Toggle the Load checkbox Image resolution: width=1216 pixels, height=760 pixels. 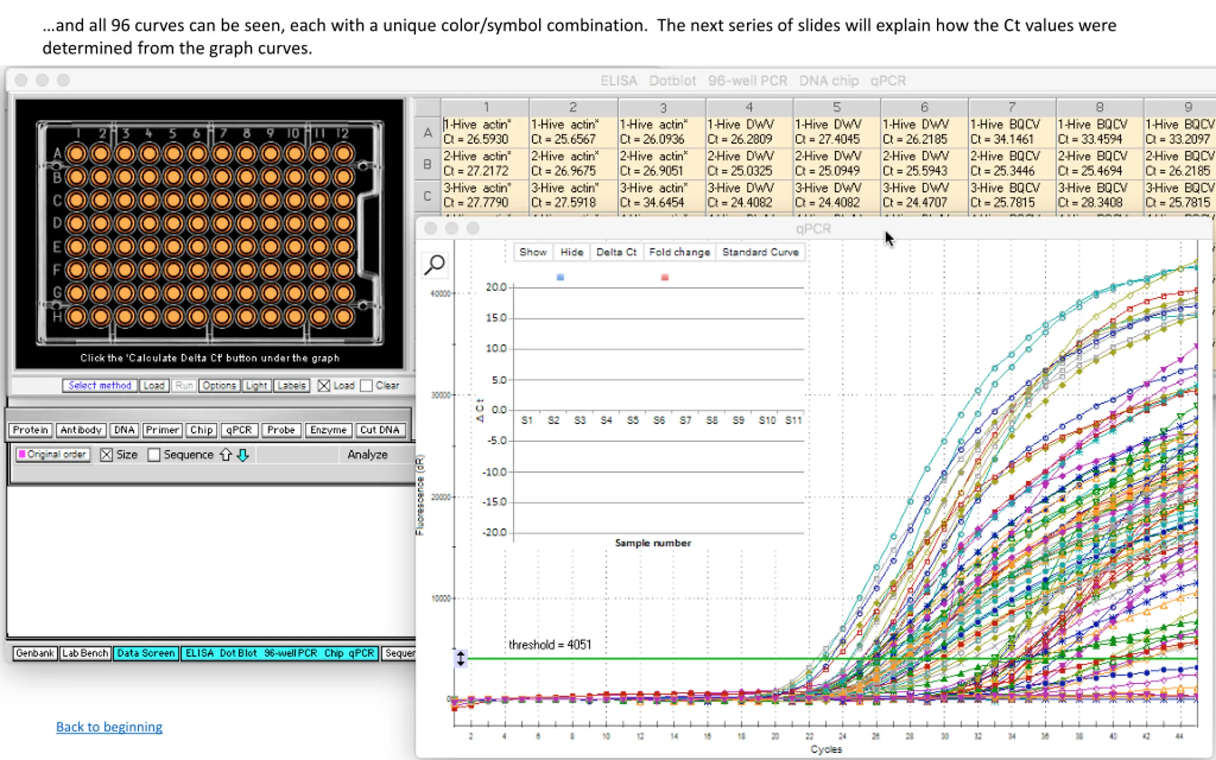pos(324,386)
